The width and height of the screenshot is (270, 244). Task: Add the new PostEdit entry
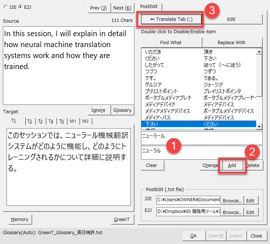(x=232, y=165)
